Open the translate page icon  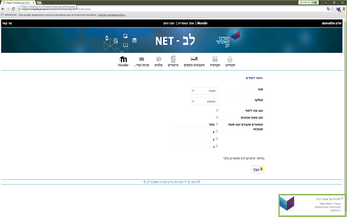[x=328, y=9]
